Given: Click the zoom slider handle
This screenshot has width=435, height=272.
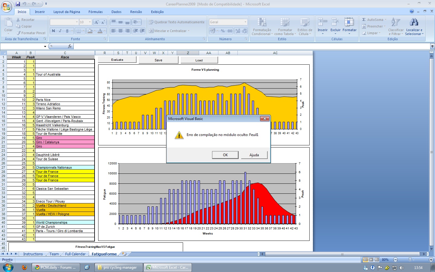Looking at the screenshot, I should point(410,260).
